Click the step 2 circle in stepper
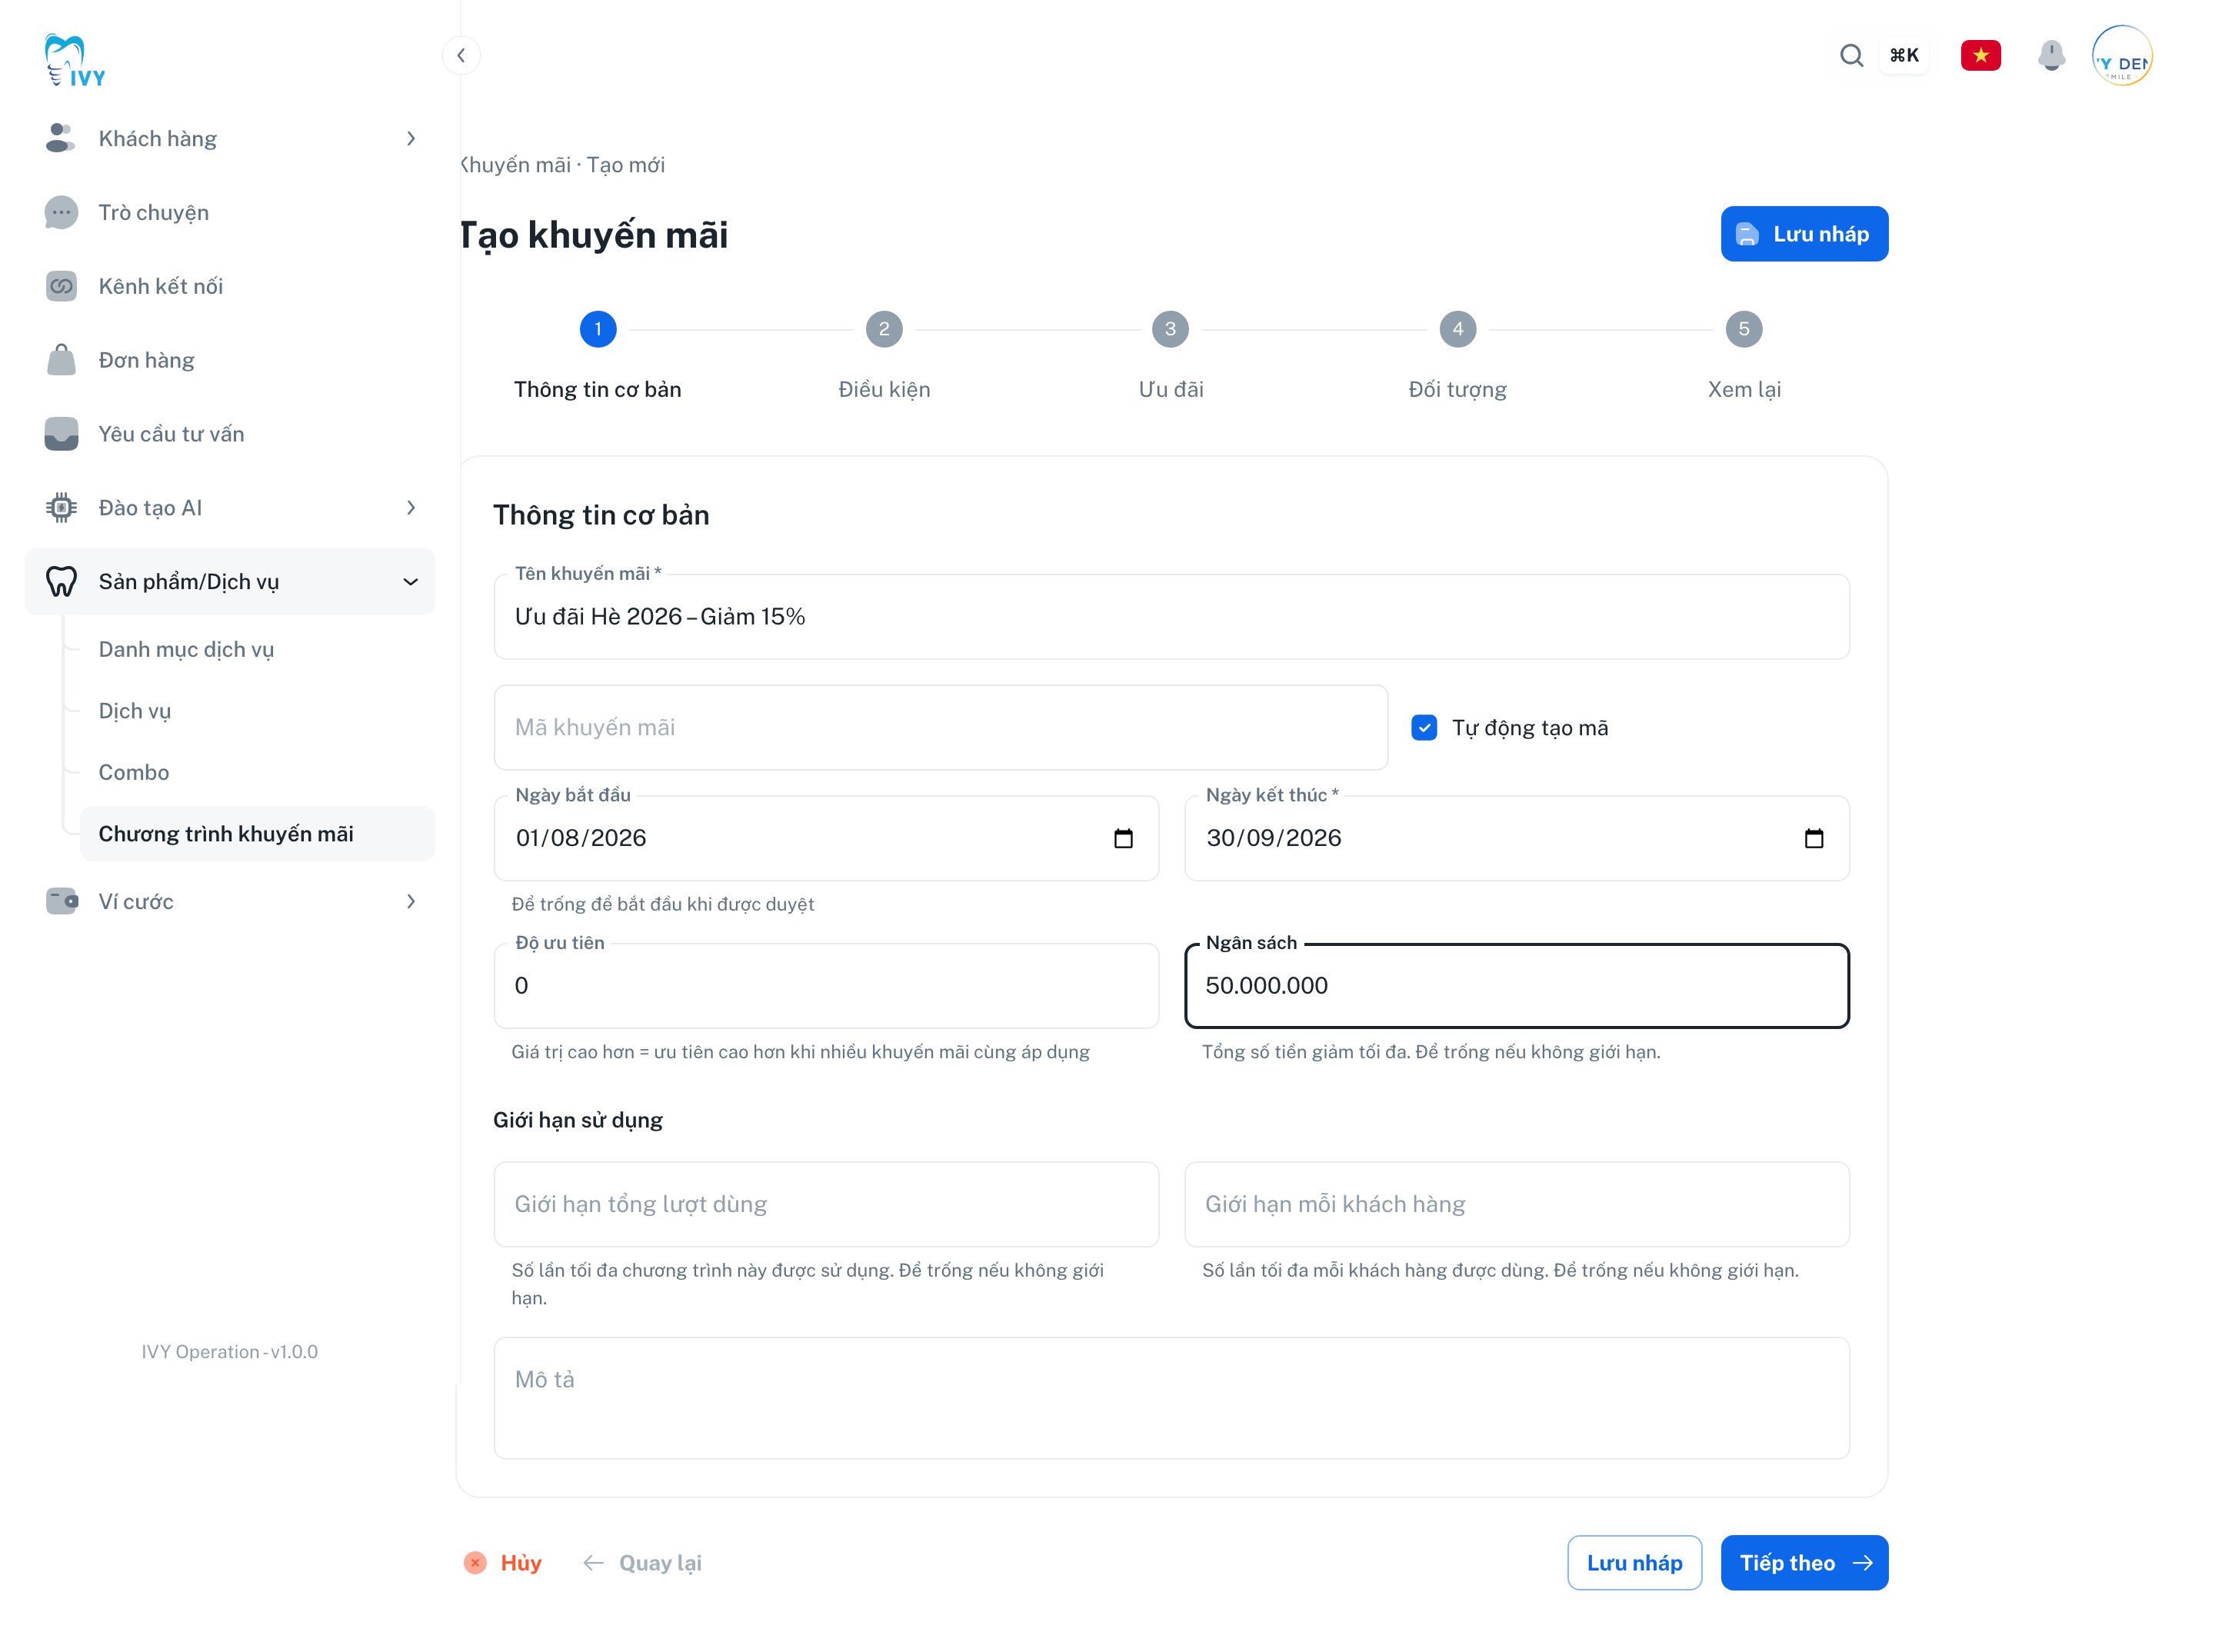2215x1652 pixels. point(884,329)
